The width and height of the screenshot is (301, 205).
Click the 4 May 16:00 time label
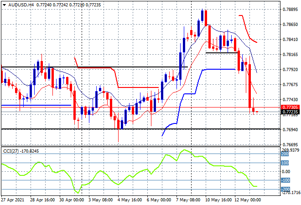pyautogui.click(x=130, y=200)
